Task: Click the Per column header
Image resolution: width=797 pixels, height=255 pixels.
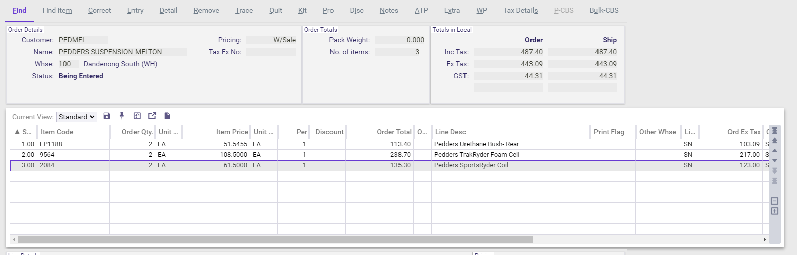Action: coord(293,132)
